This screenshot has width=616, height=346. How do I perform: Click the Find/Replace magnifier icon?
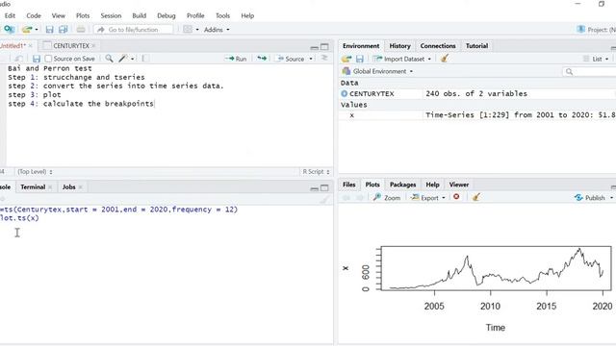(109, 59)
